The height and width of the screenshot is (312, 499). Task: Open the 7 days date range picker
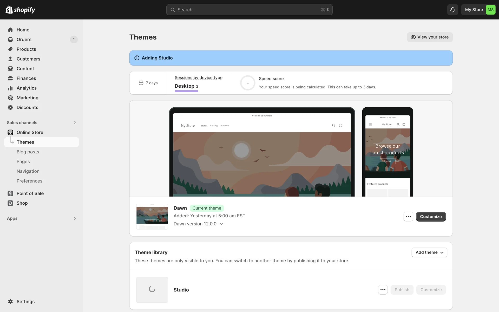pos(148,83)
